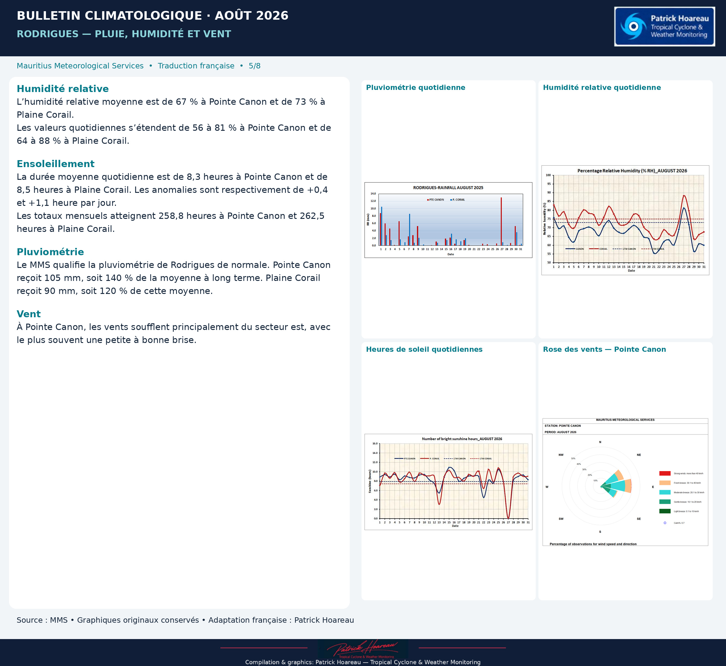The width and height of the screenshot is (726, 666).
Task: Click the Humidité relative quotidienne panel title
Action: (602, 87)
